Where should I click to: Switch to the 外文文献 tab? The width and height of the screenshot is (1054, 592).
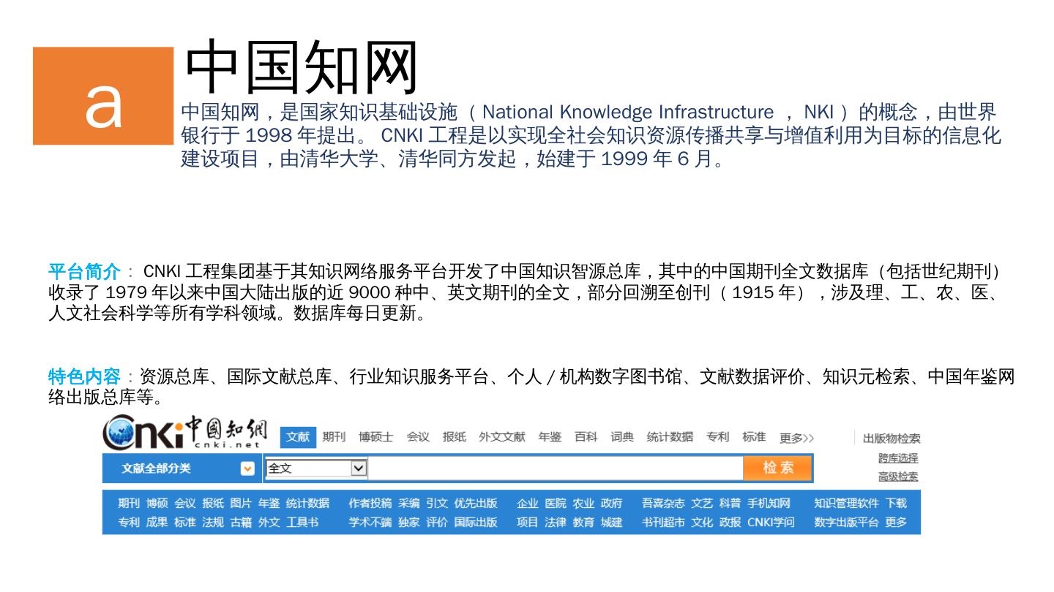(502, 437)
